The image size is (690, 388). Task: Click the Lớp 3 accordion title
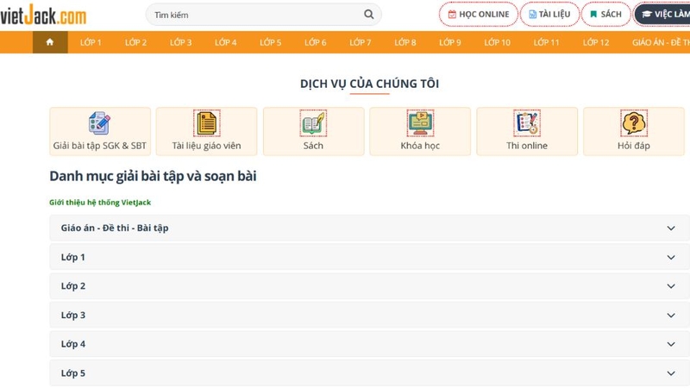[73, 316]
